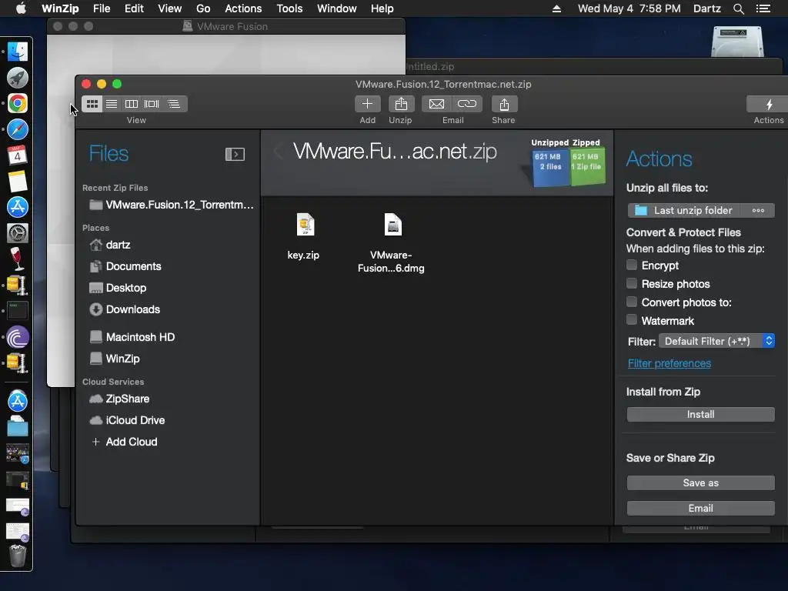Viewport: 788px width, 591px height.
Task: Enable the Watermark checkbox
Action: tap(632, 320)
